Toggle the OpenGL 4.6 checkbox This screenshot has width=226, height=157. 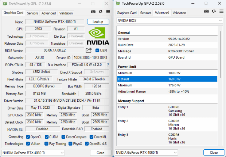[x=87, y=144]
